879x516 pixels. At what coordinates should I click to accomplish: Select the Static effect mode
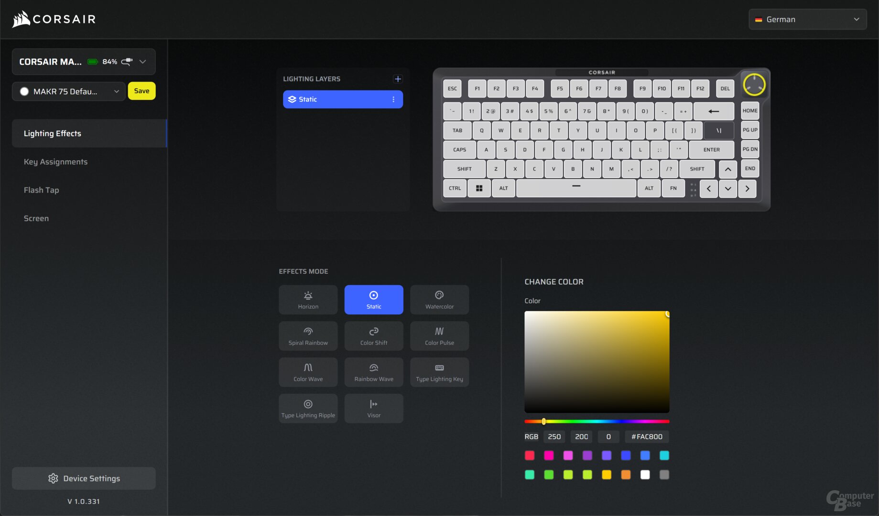tap(373, 300)
